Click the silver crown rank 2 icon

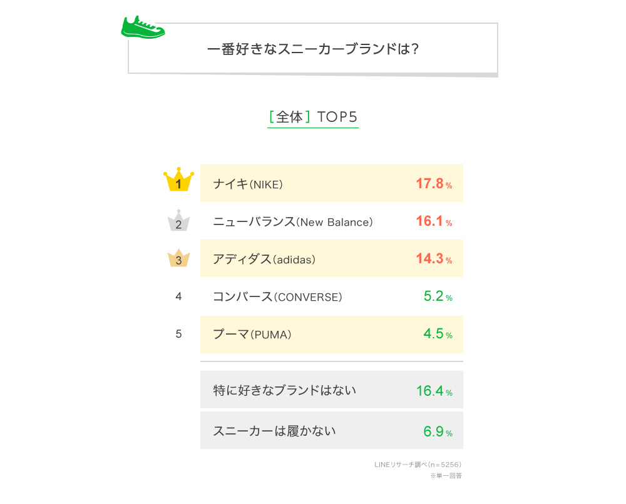[x=178, y=221]
